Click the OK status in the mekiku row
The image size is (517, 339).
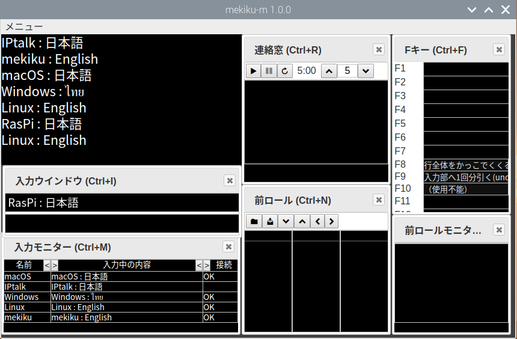pos(220,317)
